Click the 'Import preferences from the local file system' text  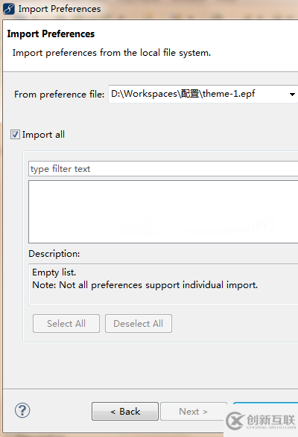pos(112,53)
